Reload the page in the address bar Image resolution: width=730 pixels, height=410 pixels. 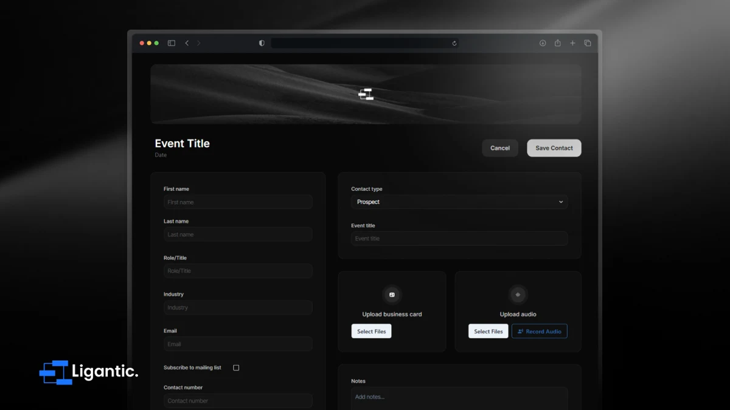point(454,43)
